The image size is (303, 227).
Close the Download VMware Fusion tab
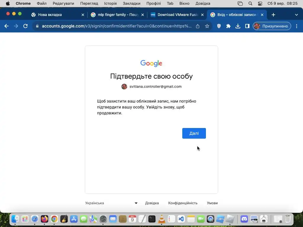coord(202,15)
